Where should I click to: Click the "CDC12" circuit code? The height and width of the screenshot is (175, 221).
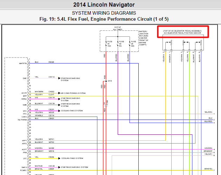51,77
